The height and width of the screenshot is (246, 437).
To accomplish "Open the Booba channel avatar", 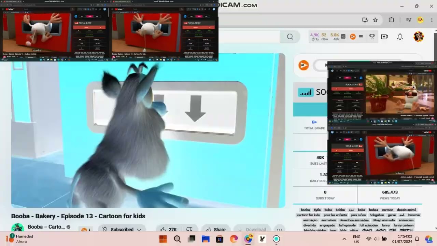I will coord(17,228).
